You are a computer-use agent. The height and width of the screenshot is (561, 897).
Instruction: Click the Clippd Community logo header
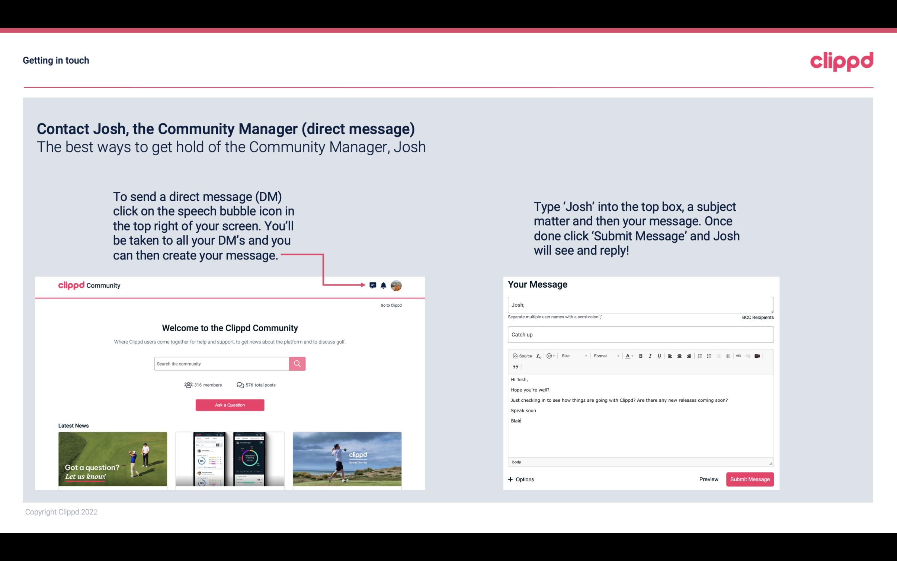89,285
